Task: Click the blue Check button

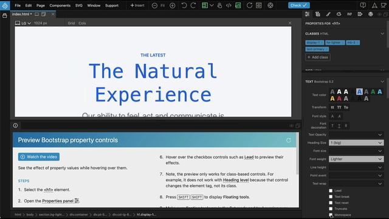Action: (298, 5)
